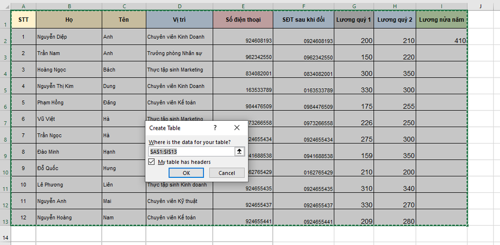The height and width of the screenshot is (245, 500).
Task: Select cell containing Đào Minh
Action: pos(69,152)
